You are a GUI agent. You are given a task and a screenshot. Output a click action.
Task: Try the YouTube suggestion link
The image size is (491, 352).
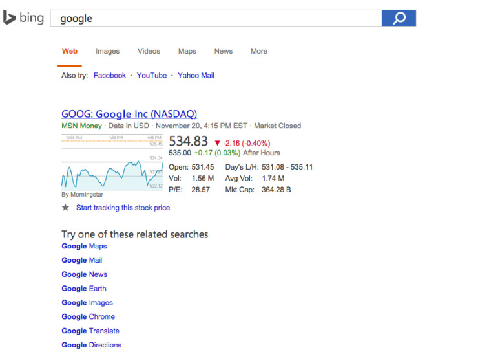152,76
